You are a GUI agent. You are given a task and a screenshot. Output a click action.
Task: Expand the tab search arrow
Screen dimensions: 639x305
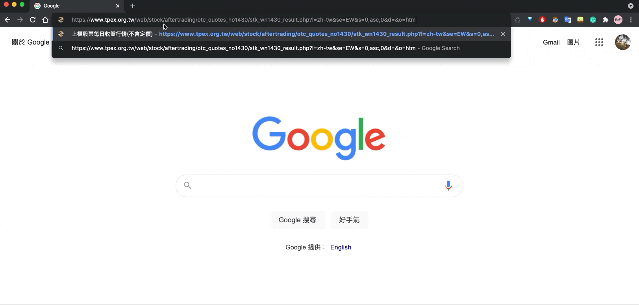pos(630,6)
